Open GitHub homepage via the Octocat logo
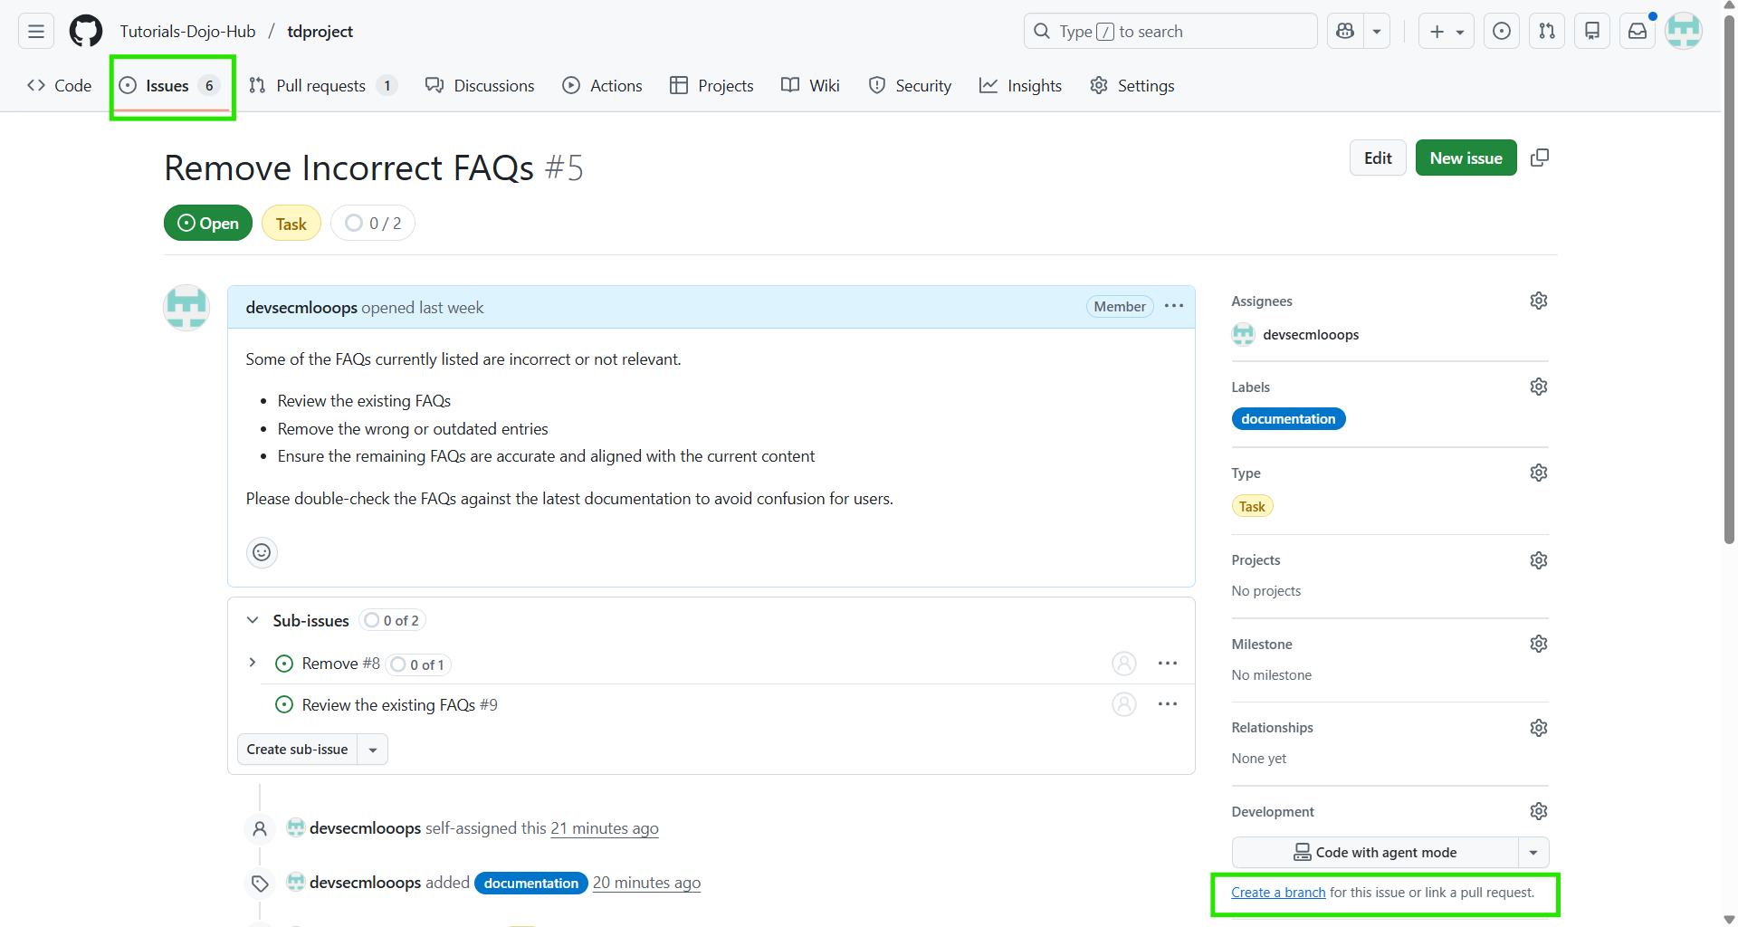 click(x=85, y=30)
